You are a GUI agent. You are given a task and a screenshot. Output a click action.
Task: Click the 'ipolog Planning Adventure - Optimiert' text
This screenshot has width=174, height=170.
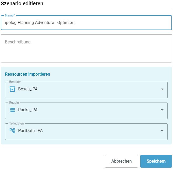[x=40, y=23]
